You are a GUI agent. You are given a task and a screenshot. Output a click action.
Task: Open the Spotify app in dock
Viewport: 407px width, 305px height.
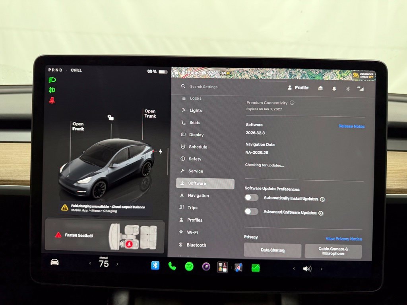(189, 266)
